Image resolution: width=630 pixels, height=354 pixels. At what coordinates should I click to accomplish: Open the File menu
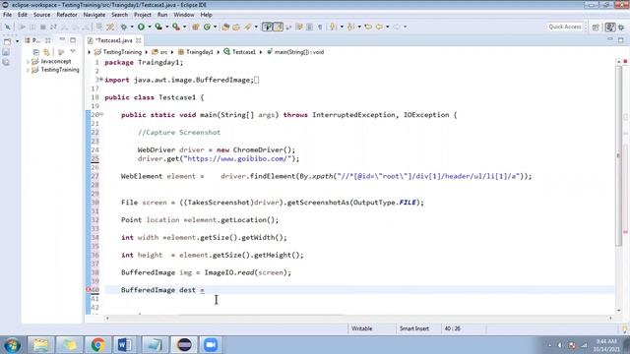7,15
